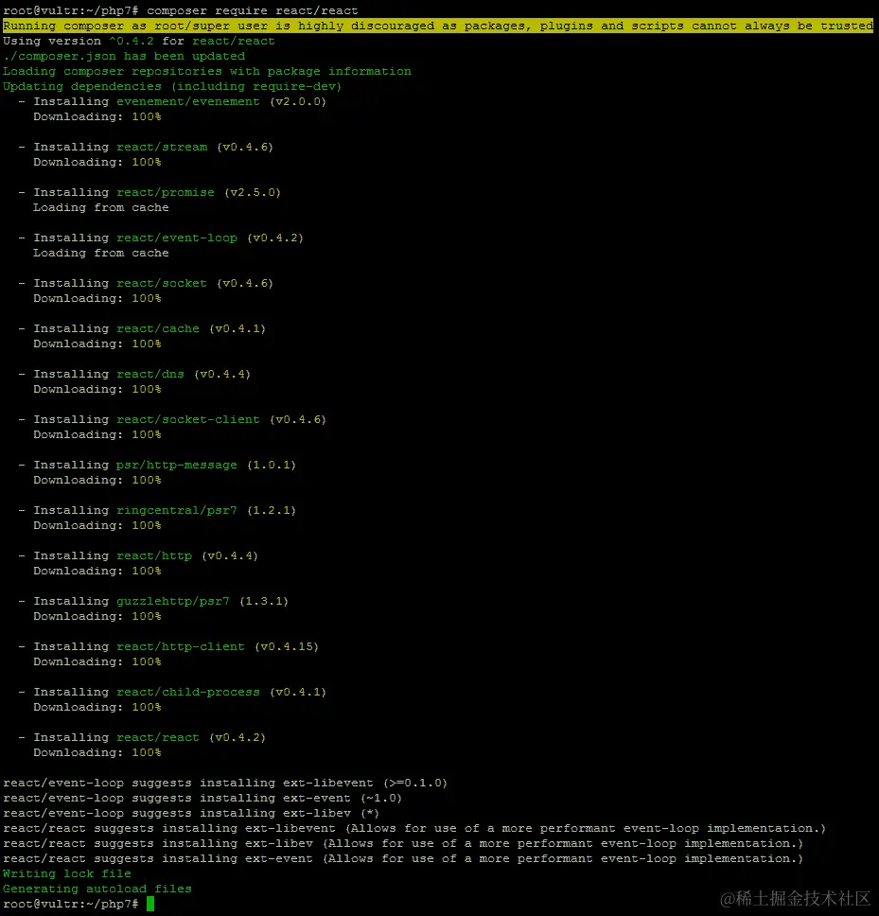The height and width of the screenshot is (916, 879).
Task: Click 'Loading from cache' under react/promise
Action: coord(101,207)
